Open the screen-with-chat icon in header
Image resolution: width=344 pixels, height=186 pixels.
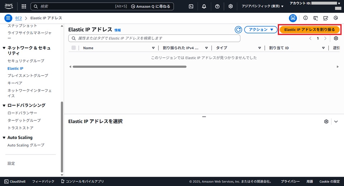(315, 18)
